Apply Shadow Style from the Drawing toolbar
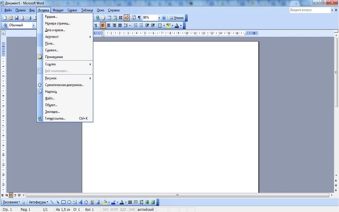The height and width of the screenshot is (212, 339). point(147,202)
